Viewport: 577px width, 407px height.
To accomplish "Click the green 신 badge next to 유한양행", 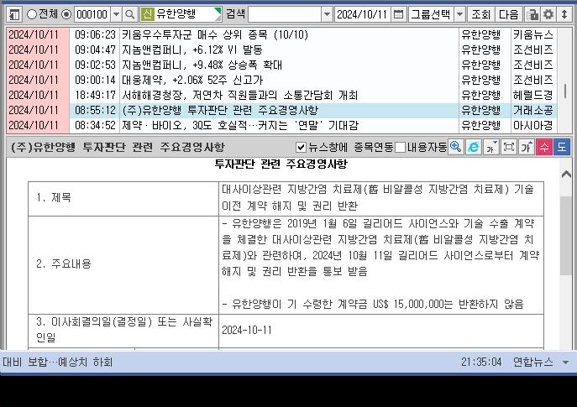I will click(x=147, y=15).
